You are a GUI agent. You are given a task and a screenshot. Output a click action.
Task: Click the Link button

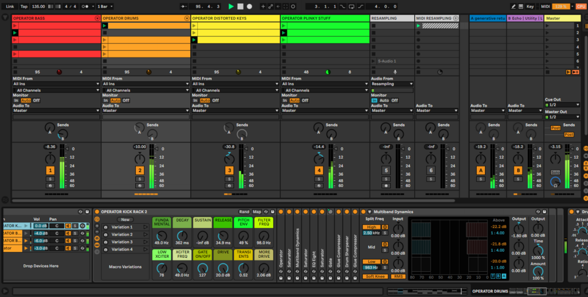pyautogui.click(x=10, y=6)
